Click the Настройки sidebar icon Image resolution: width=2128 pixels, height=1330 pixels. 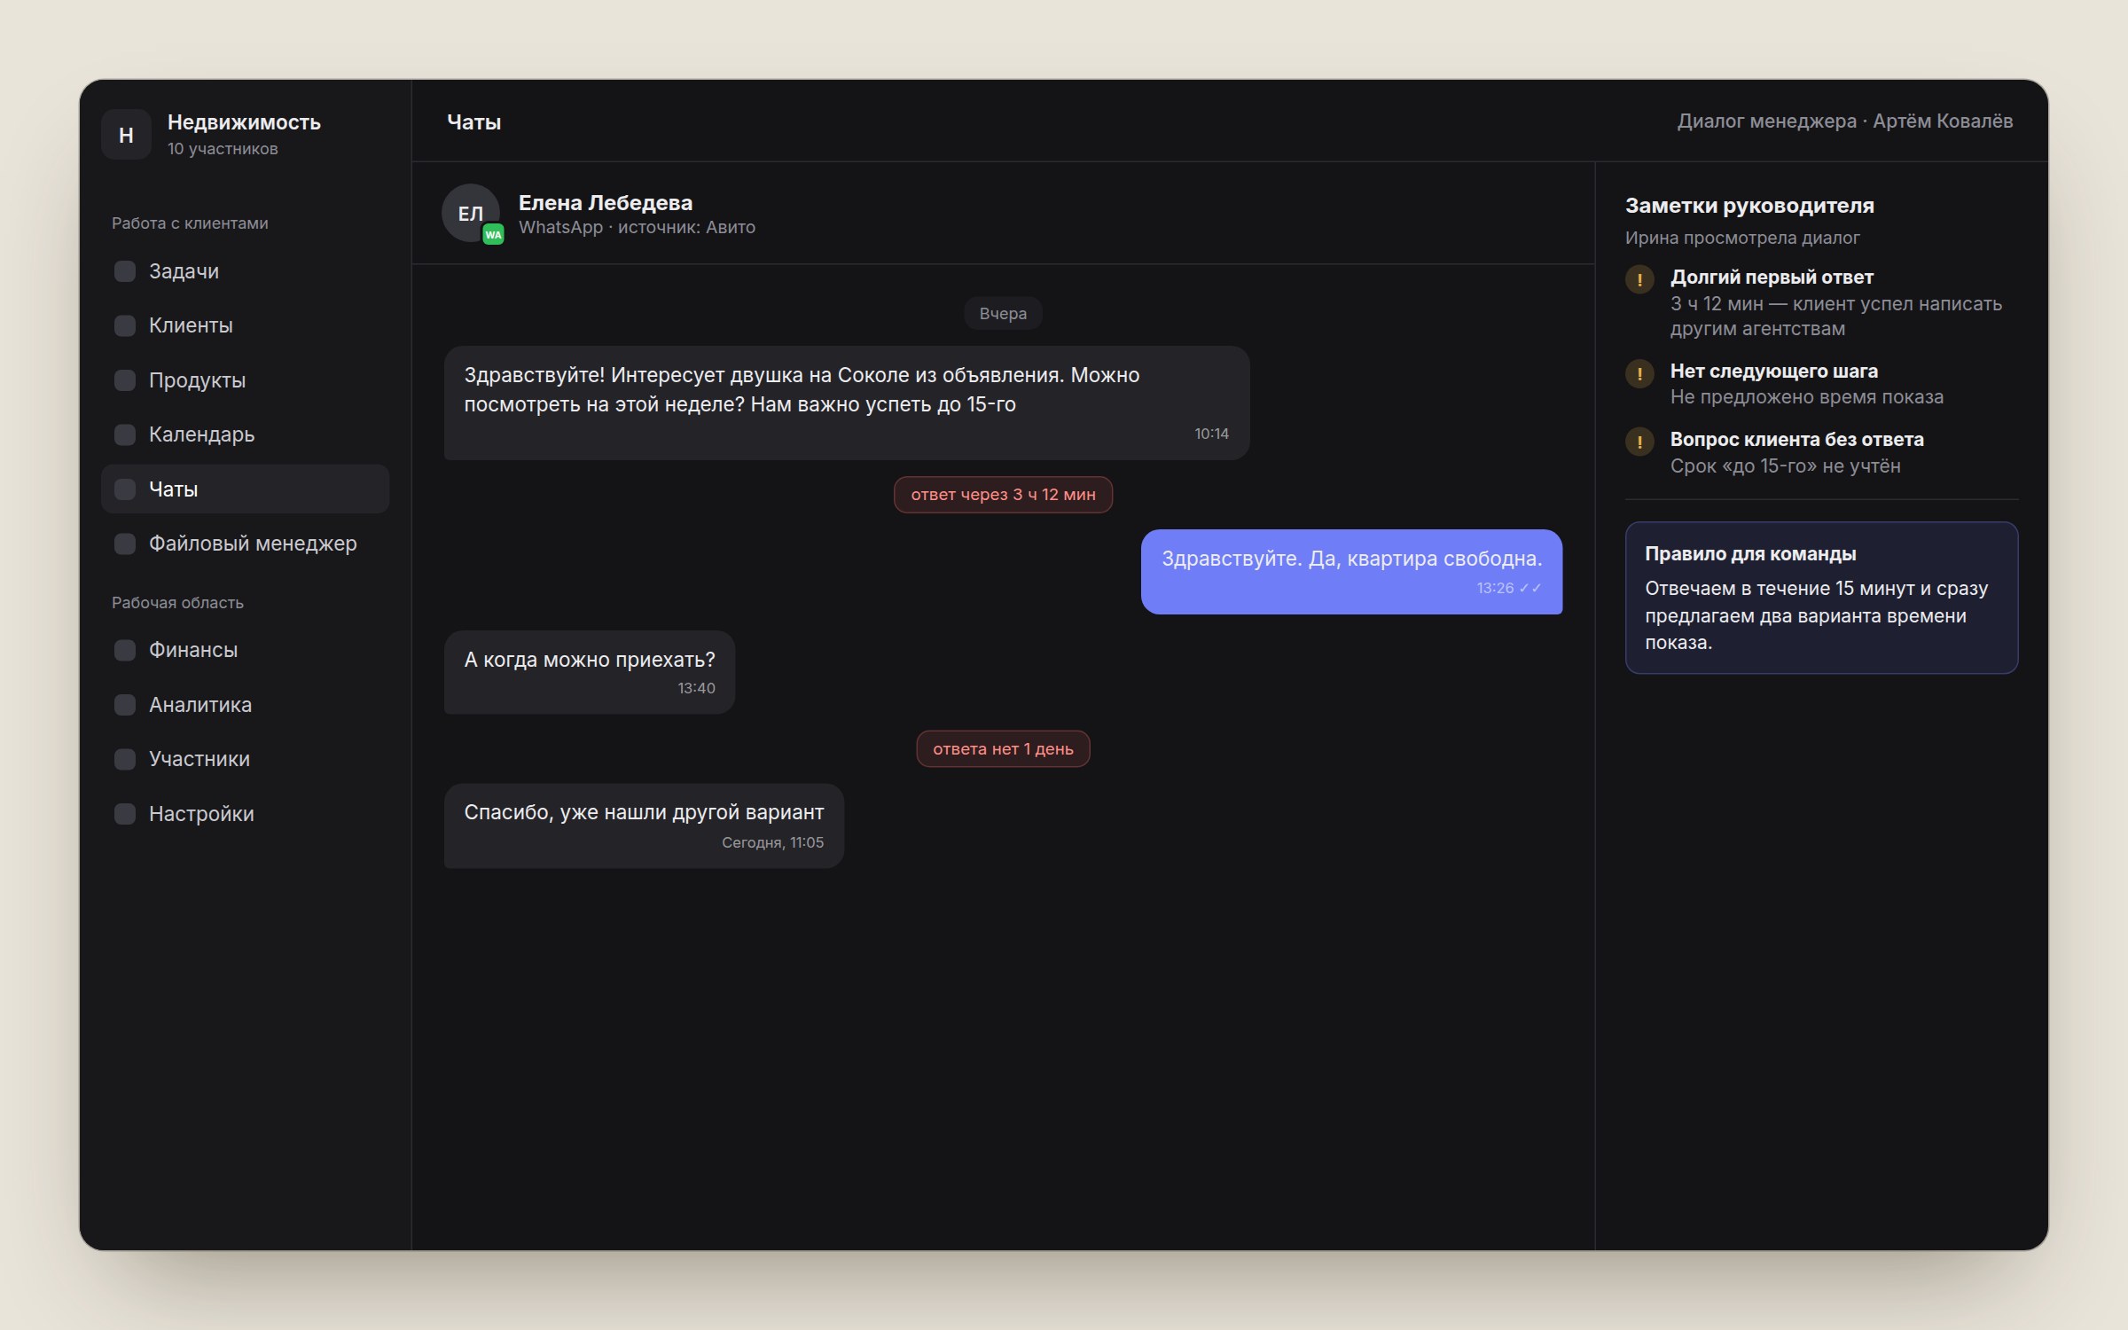click(125, 814)
